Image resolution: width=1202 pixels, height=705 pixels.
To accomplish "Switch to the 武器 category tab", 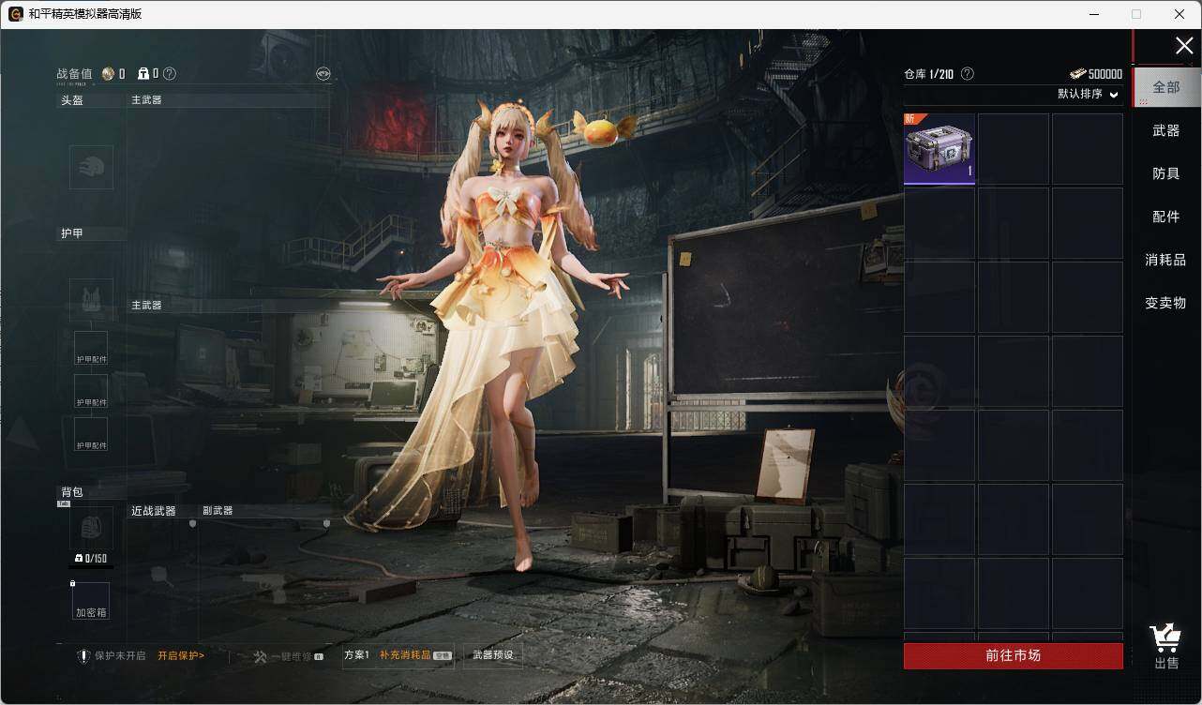I will point(1166,130).
